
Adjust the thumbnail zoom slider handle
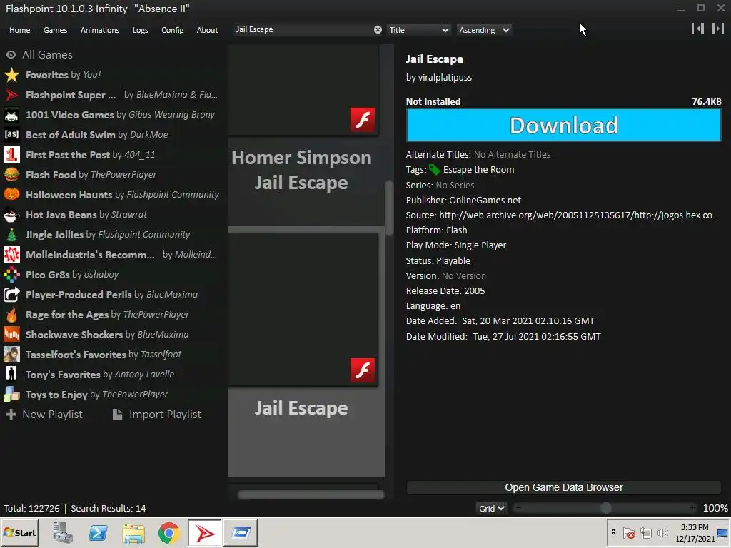[605, 508]
